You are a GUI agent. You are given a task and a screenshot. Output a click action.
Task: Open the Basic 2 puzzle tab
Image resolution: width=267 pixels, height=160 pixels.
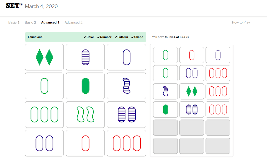point(30,22)
